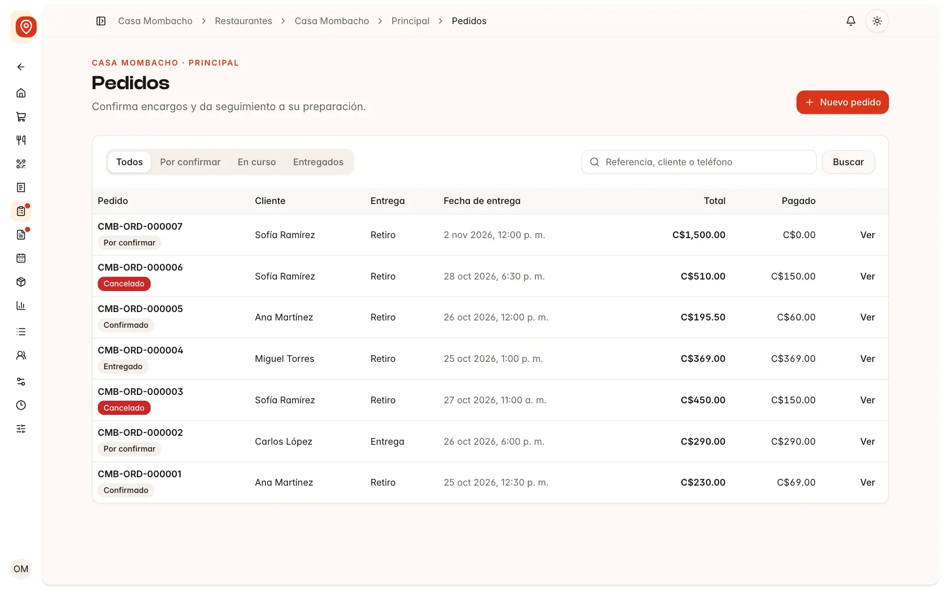Click Fecha de entrega column header
This screenshot has width=944, height=590.
482,201
